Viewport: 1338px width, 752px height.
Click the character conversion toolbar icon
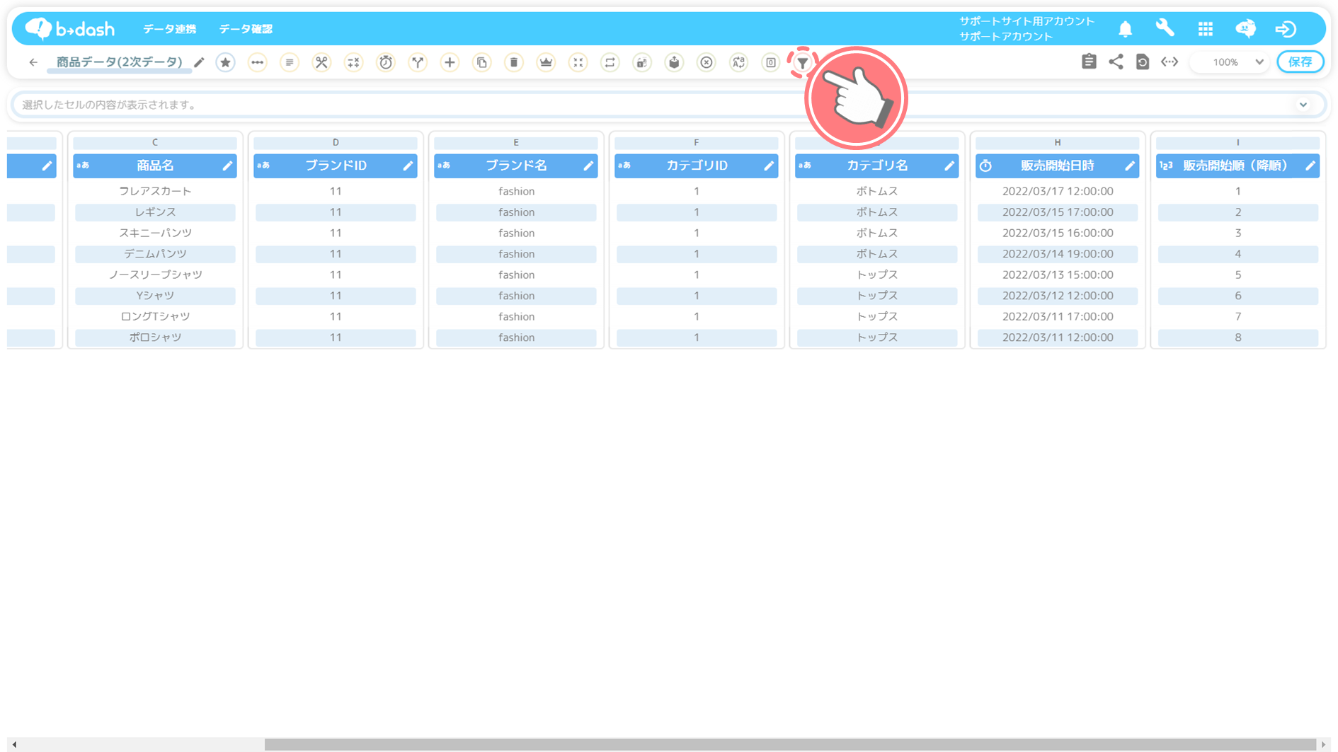[738, 62]
